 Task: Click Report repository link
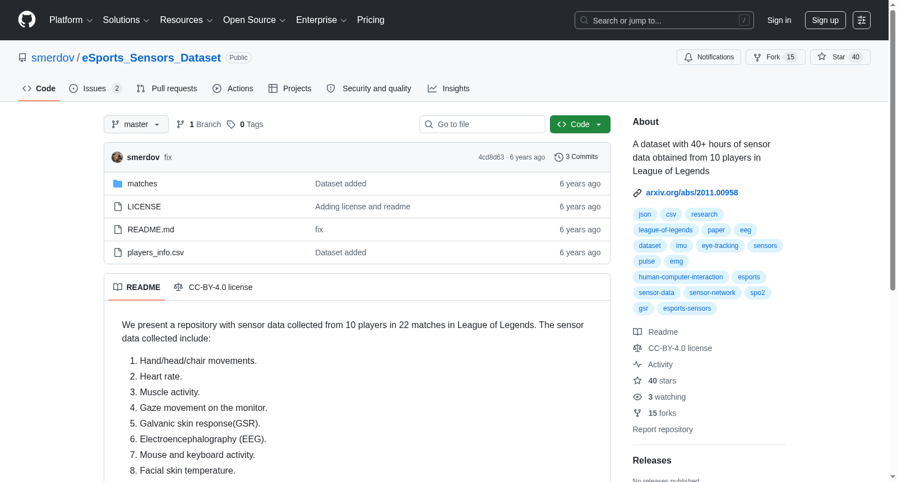663,429
